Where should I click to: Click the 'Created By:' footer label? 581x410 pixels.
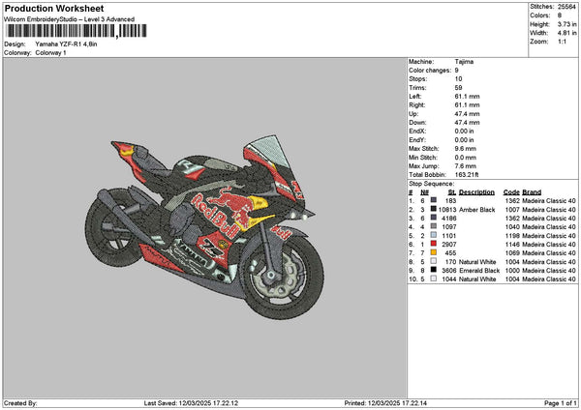[x=20, y=403]
